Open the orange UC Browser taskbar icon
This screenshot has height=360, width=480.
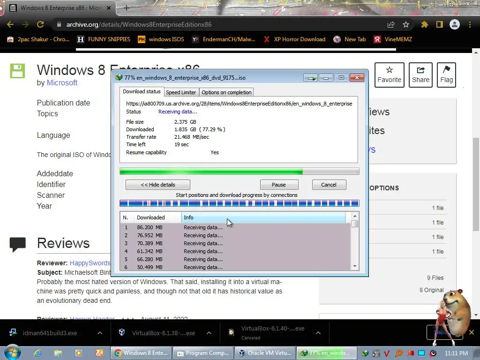(x=99, y=353)
